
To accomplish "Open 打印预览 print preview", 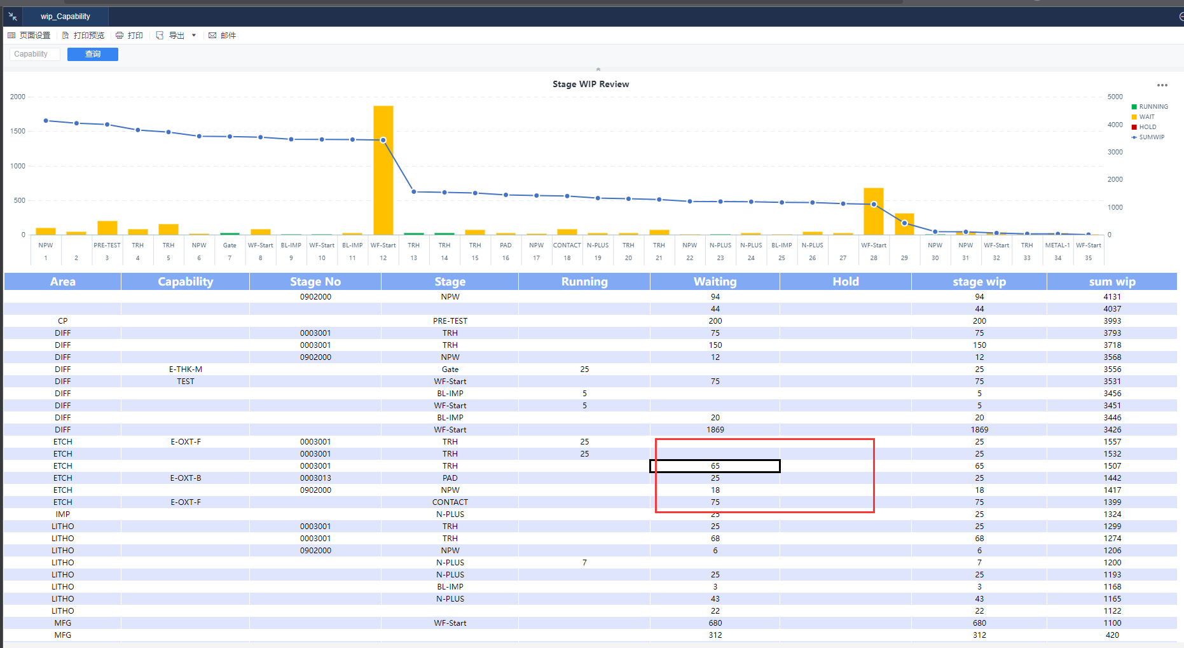I will point(88,36).
